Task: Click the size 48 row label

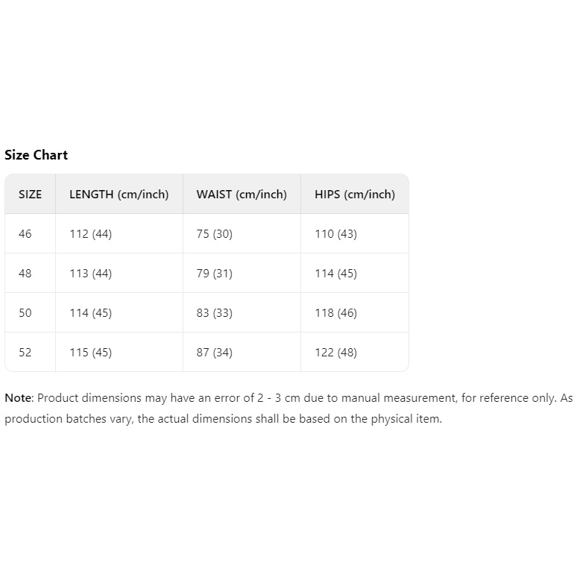Action: point(25,274)
